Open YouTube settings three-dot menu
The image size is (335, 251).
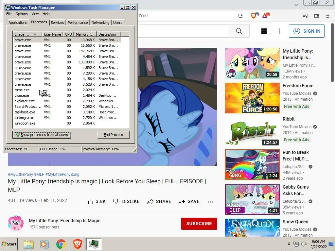point(279,31)
